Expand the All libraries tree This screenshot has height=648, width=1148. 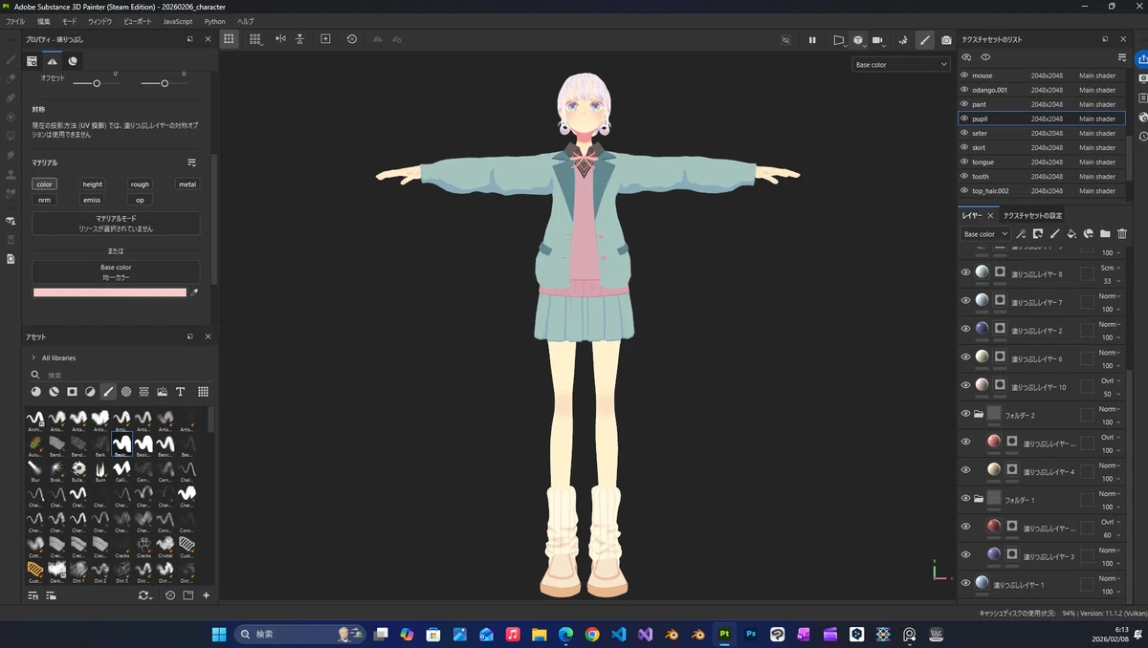point(33,357)
